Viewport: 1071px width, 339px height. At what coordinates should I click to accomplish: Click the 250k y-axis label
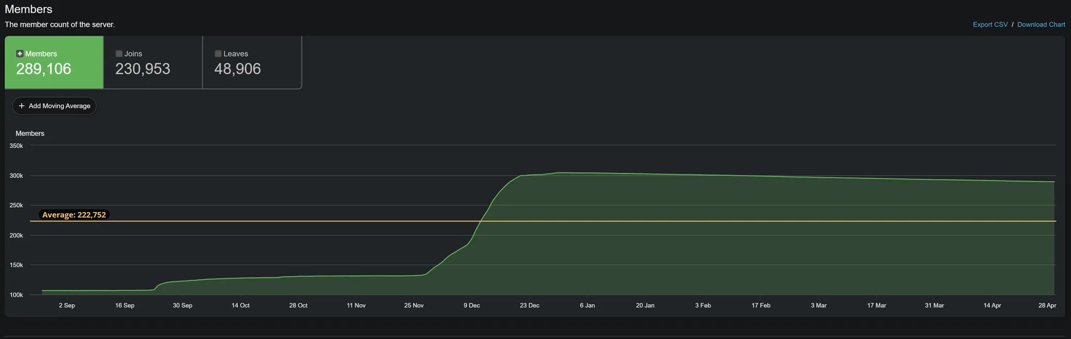[x=16, y=205]
